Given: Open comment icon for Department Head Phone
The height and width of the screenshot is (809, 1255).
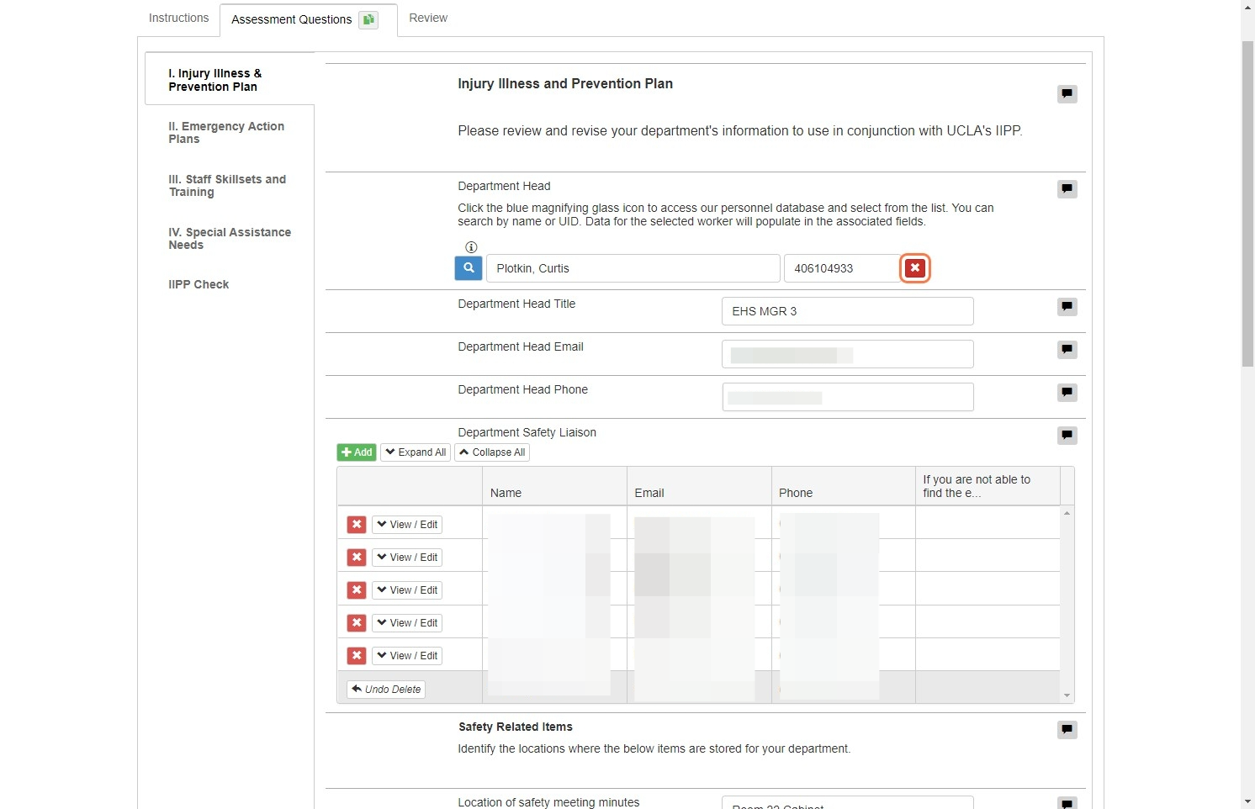Looking at the screenshot, I should pyautogui.click(x=1067, y=392).
